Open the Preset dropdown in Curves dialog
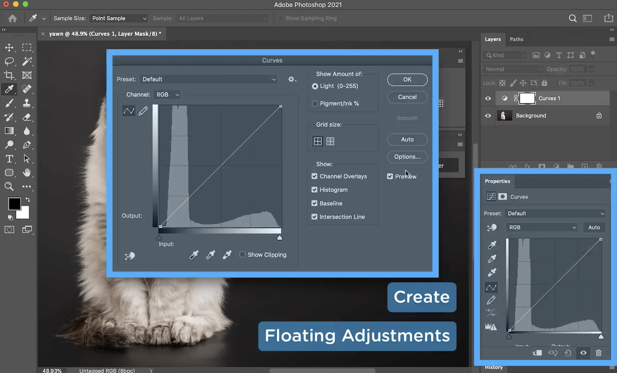The width and height of the screenshot is (617, 373). click(208, 79)
